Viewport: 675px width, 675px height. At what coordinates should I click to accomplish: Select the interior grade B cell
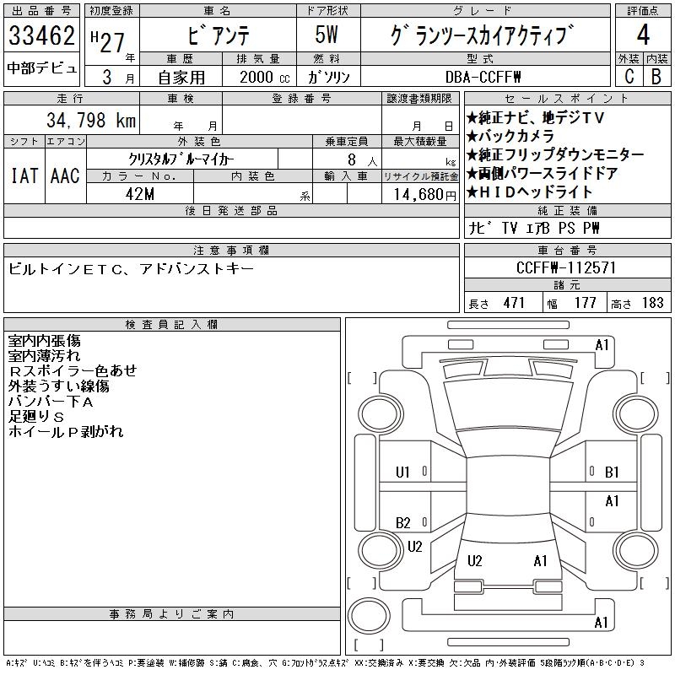tap(656, 76)
